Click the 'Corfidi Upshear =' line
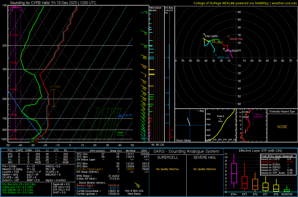Image resolution: width=298 pixels, height=197 pixels. [98, 194]
